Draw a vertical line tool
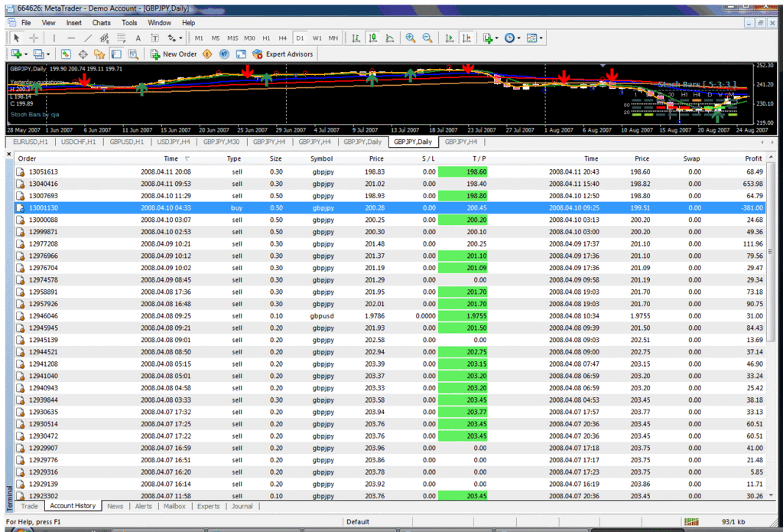 pyautogui.click(x=54, y=38)
